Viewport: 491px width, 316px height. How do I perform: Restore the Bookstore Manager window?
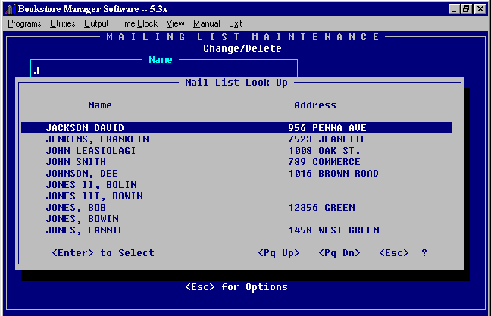(466, 9)
